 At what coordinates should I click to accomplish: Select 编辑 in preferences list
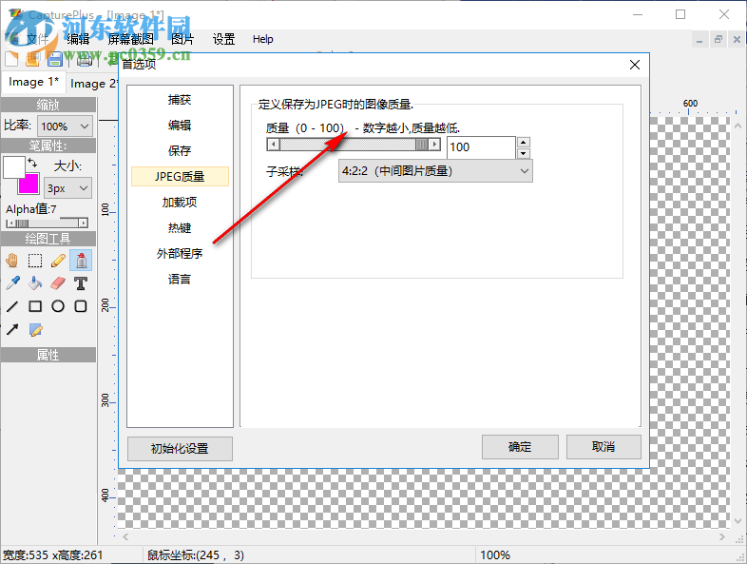point(180,125)
